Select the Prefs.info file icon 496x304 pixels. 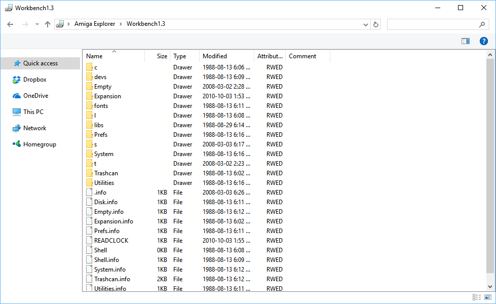click(89, 231)
